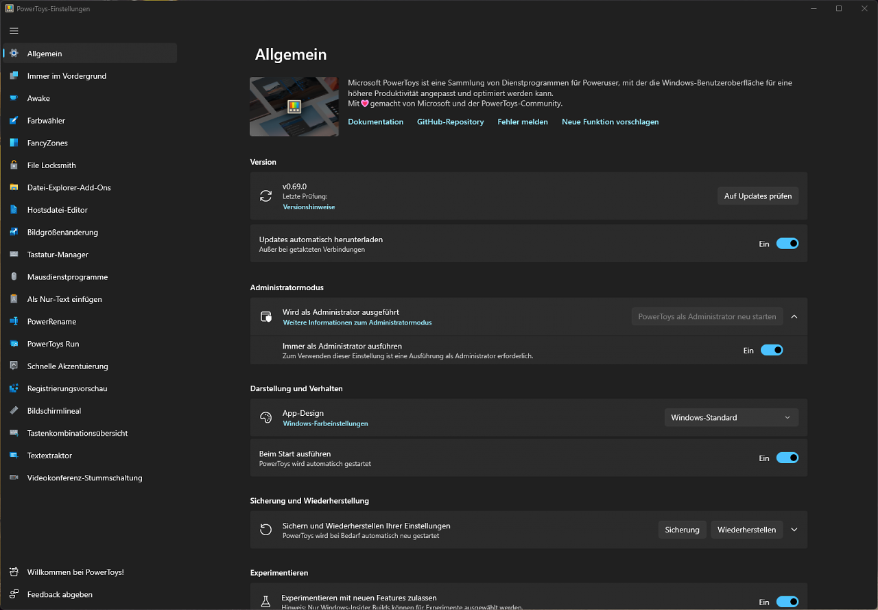Click the Sichern und Wiederherstellen history icon
The height and width of the screenshot is (610, 878).
pyautogui.click(x=266, y=530)
